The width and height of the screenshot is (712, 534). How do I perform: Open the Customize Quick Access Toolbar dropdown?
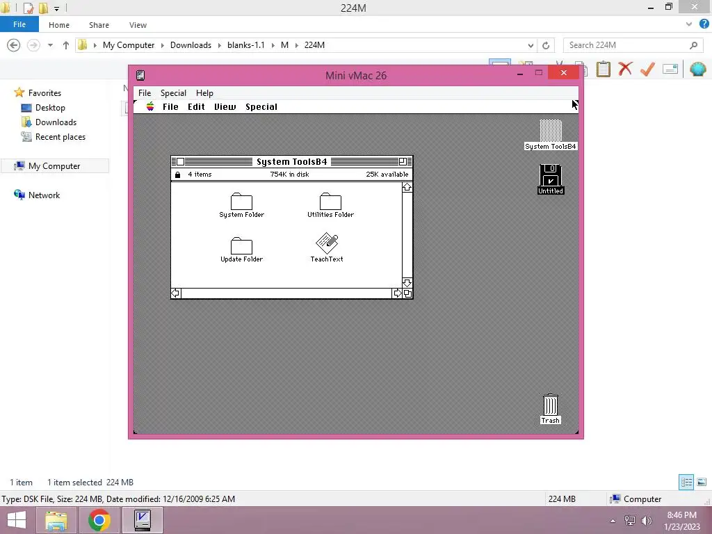point(57,8)
